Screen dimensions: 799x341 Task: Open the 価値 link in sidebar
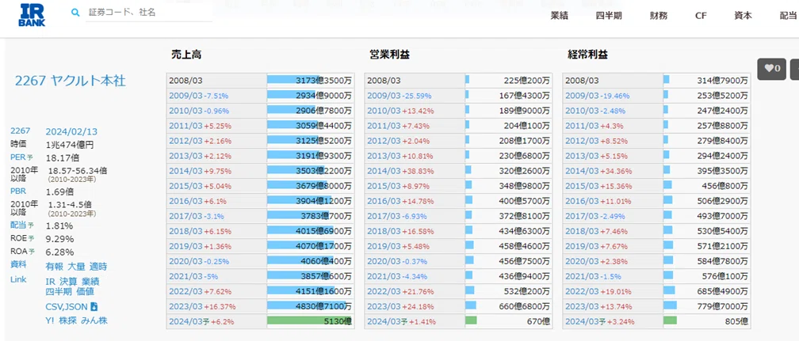[x=85, y=292]
